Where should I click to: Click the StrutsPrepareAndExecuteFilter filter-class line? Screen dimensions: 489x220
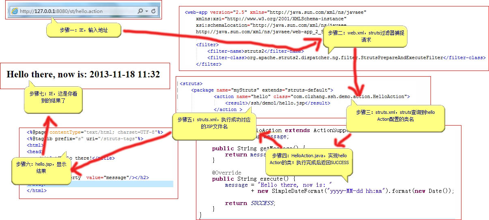346,58
